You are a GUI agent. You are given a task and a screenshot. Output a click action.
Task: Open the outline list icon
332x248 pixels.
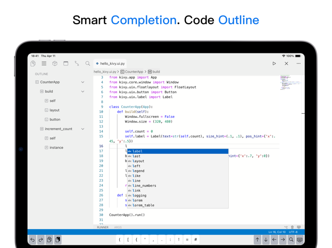click(44, 63)
